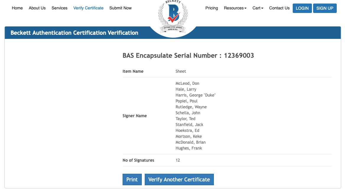
Task: Select signer 'McDonald, Brian'
Action: tap(191, 143)
